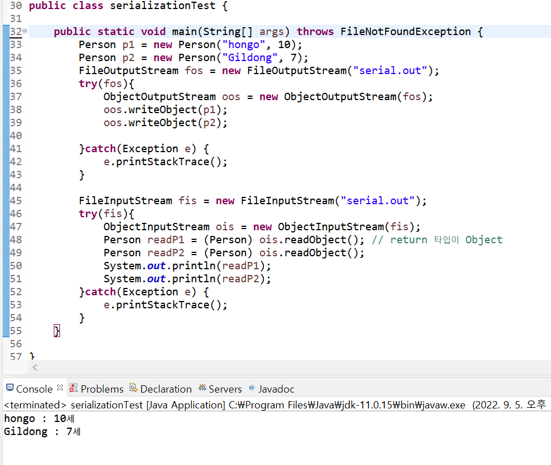
Task: Click the try(fos) statement
Action: [x=106, y=84]
